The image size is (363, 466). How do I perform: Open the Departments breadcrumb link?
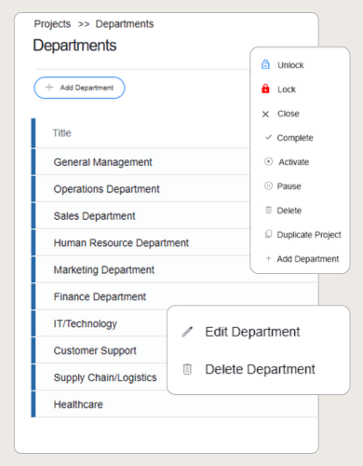tap(125, 24)
